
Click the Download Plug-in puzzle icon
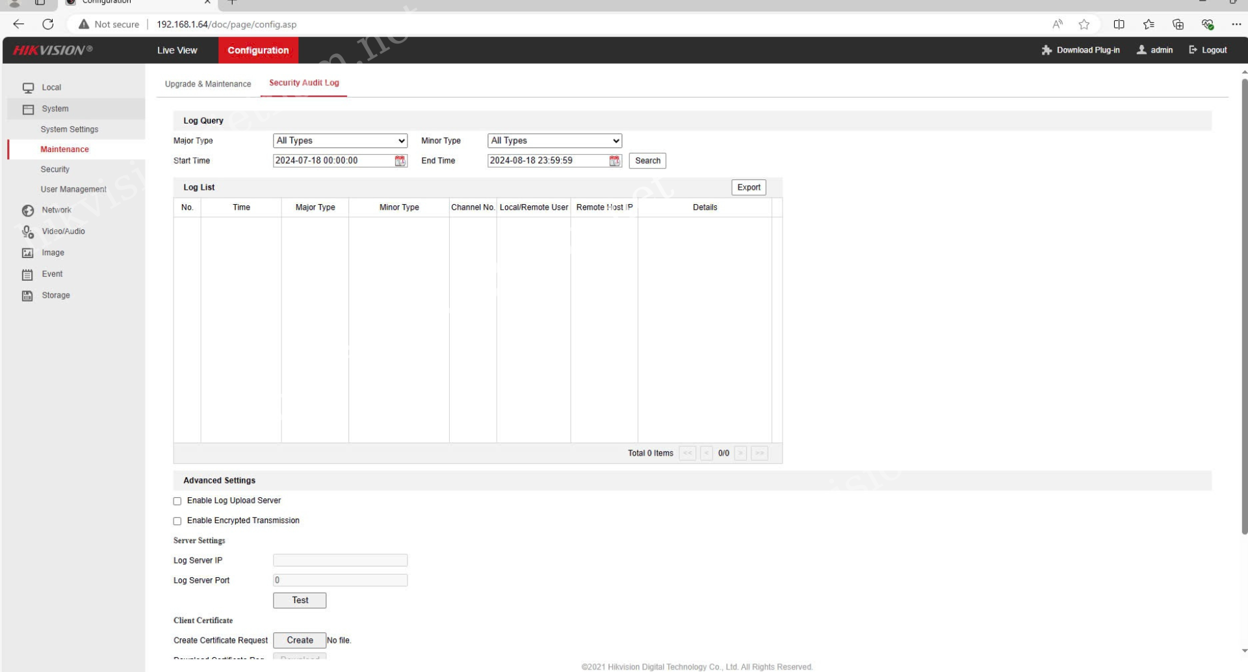click(x=1046, y=50)
